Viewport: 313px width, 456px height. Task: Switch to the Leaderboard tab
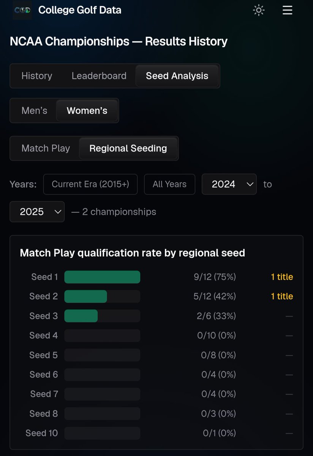click(x=99, y=76)
